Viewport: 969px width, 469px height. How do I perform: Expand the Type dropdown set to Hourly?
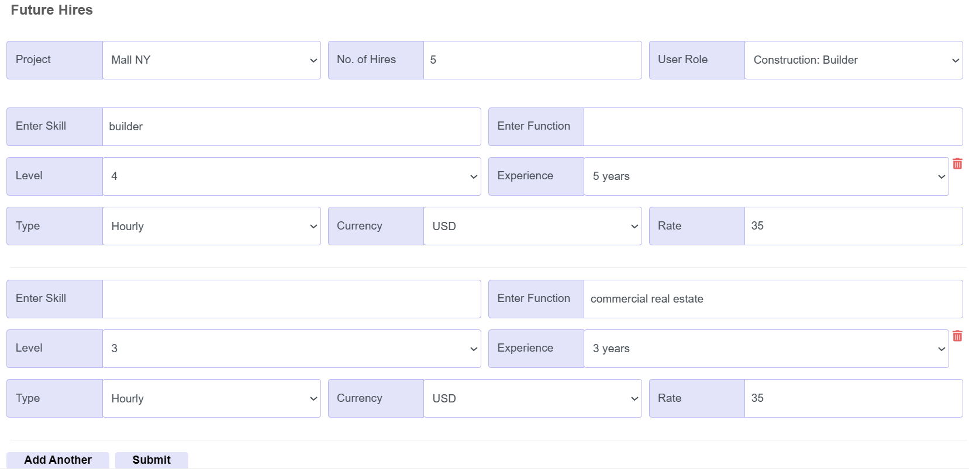212,226
